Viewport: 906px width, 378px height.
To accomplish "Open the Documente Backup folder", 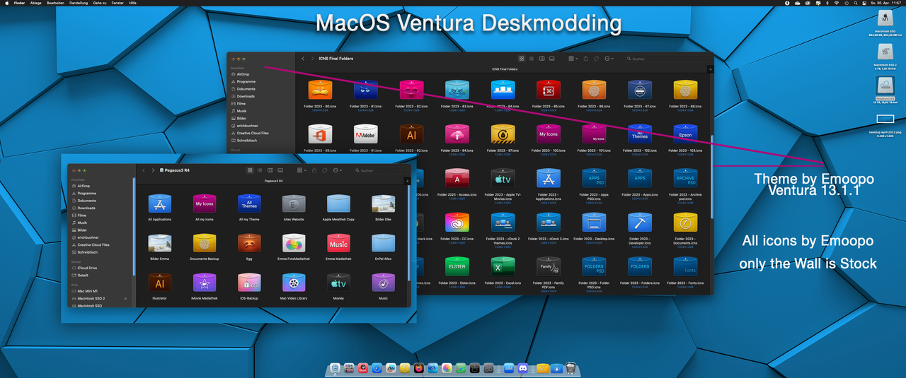I will coord(204,243).
